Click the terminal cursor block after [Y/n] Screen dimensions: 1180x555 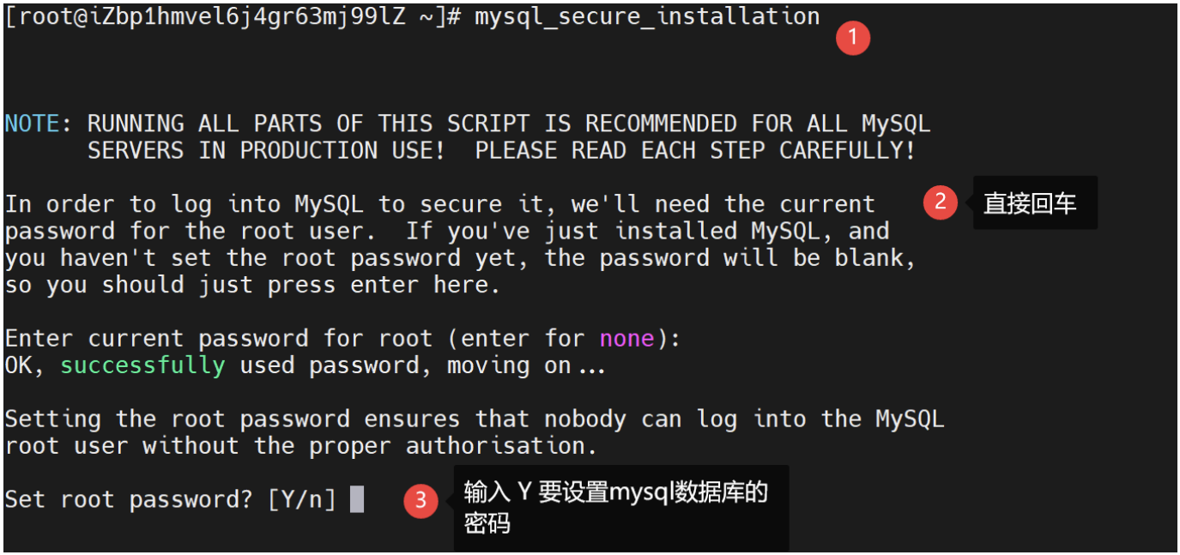click(357, 499)
